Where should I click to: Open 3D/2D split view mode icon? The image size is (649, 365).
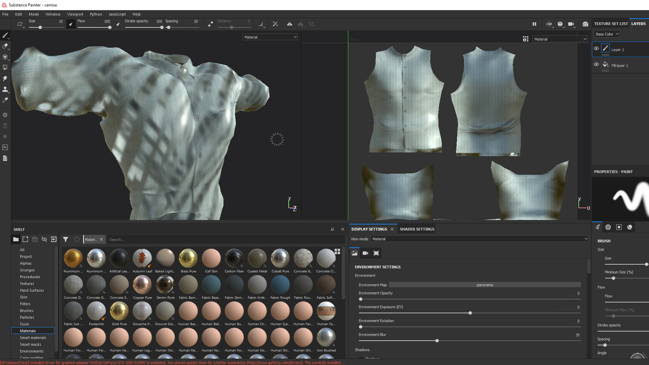549,24
